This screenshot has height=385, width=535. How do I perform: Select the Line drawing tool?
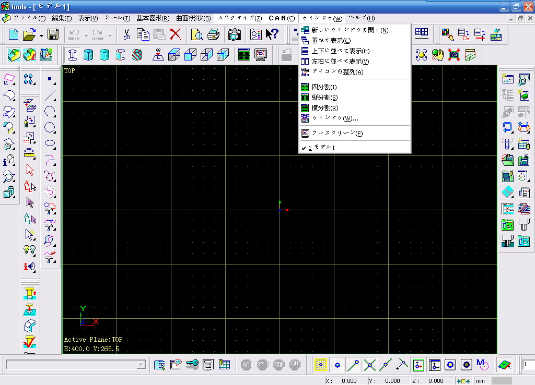(x=50, y=95)
